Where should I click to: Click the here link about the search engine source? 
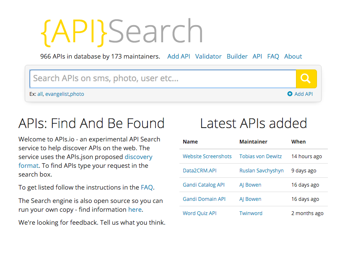click(x=135, y=209)
